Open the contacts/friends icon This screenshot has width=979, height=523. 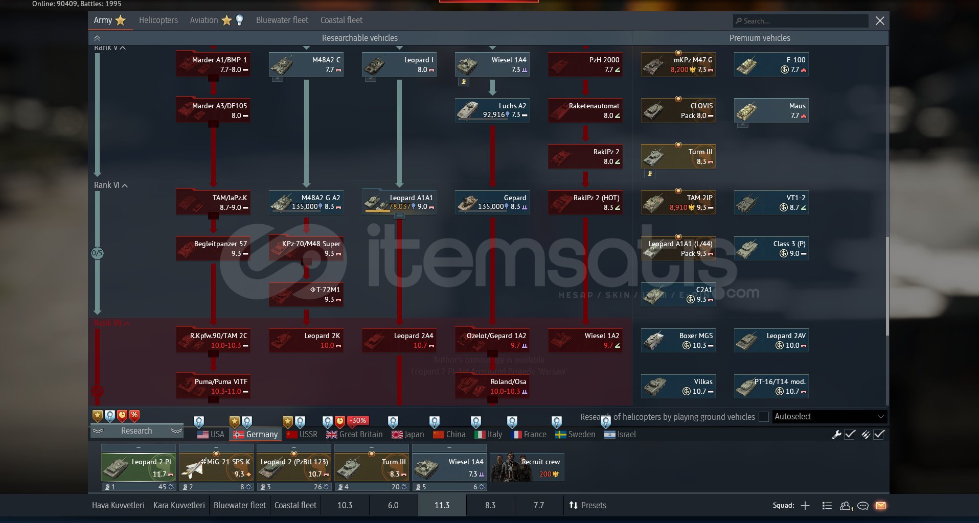click(846, 506)
